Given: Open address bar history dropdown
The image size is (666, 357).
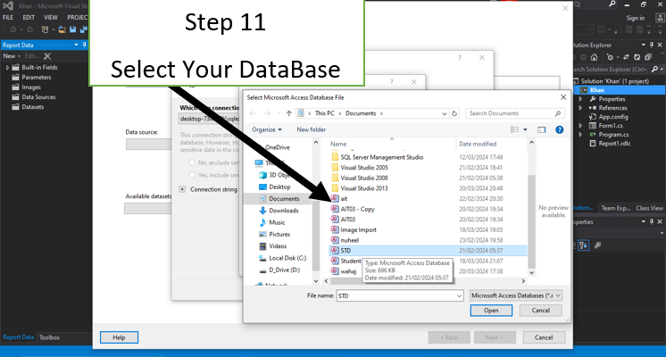Looking at the screenshot, I should click(x=445, y=113).
